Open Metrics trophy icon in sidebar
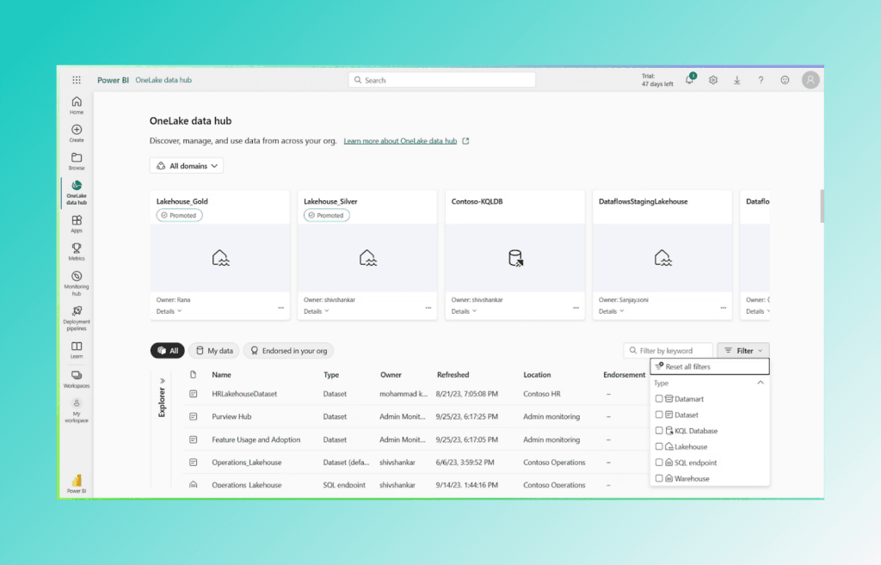Screen dimensions: 881x565 tap(77, 252)
